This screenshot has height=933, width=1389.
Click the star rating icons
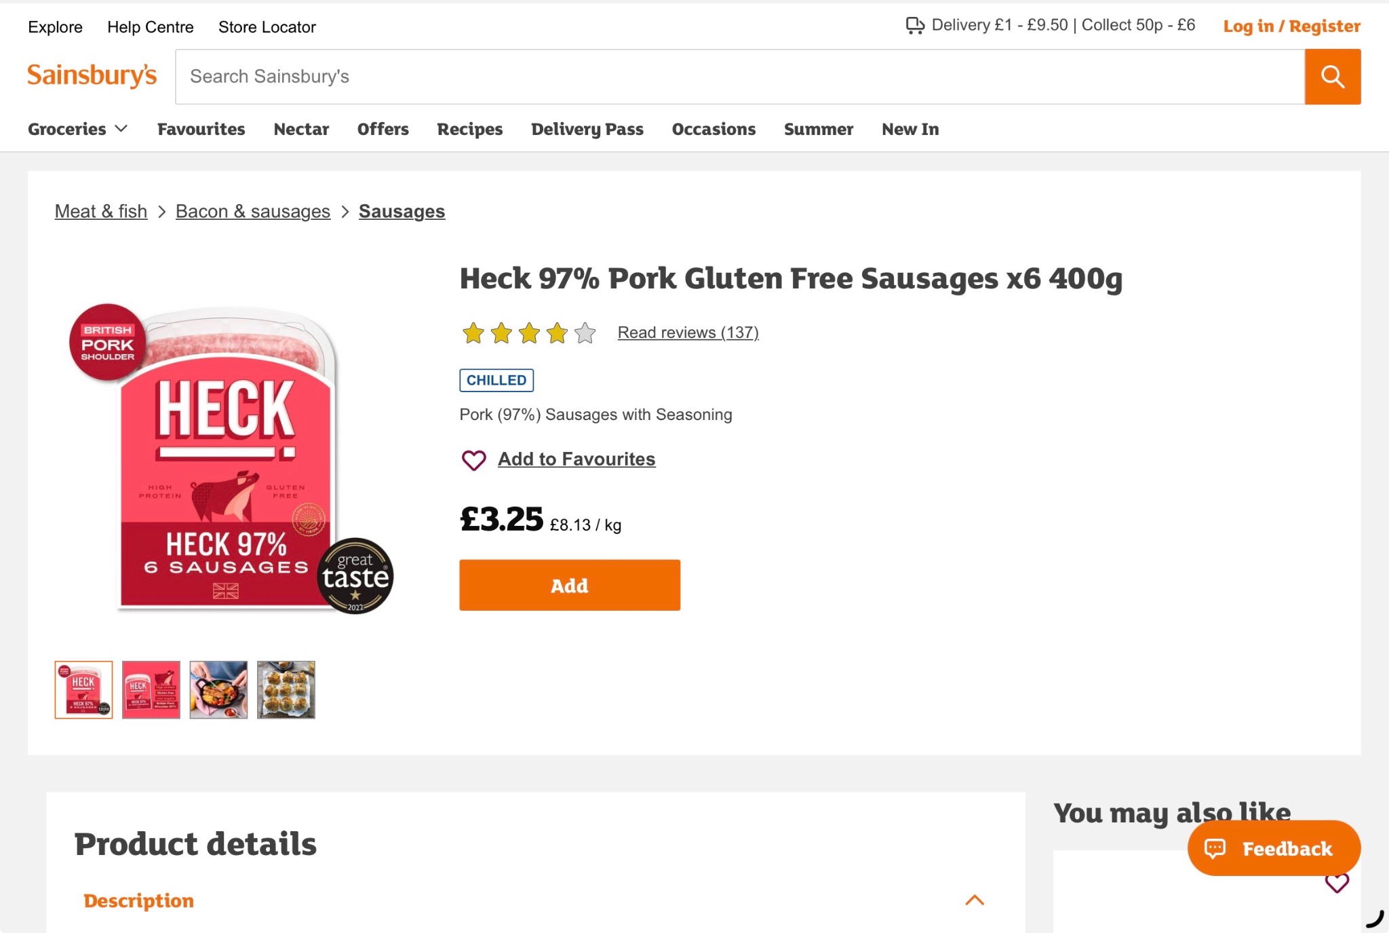528,333
